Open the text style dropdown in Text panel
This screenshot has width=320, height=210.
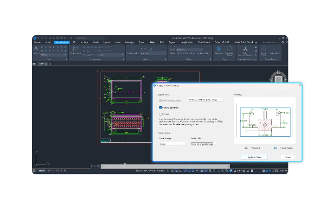pyautogui.click(x=53, y=55)
